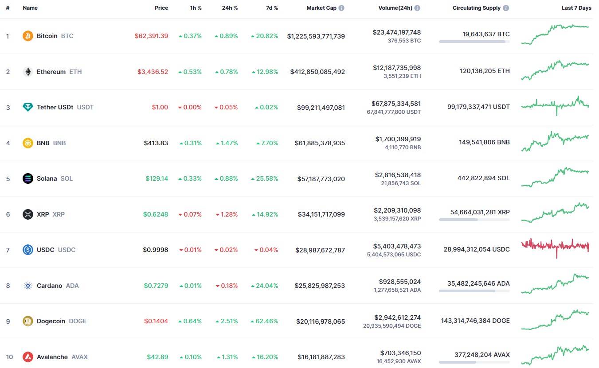Click the Solana logo icon
This screenshot has width=599, height=368.
[x=28, y=178]
